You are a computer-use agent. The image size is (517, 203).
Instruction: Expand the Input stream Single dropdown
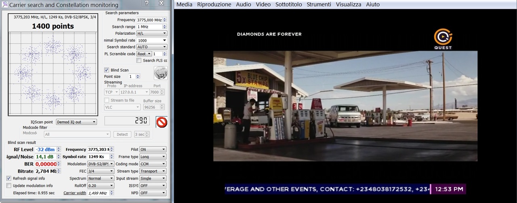(153, 178)
